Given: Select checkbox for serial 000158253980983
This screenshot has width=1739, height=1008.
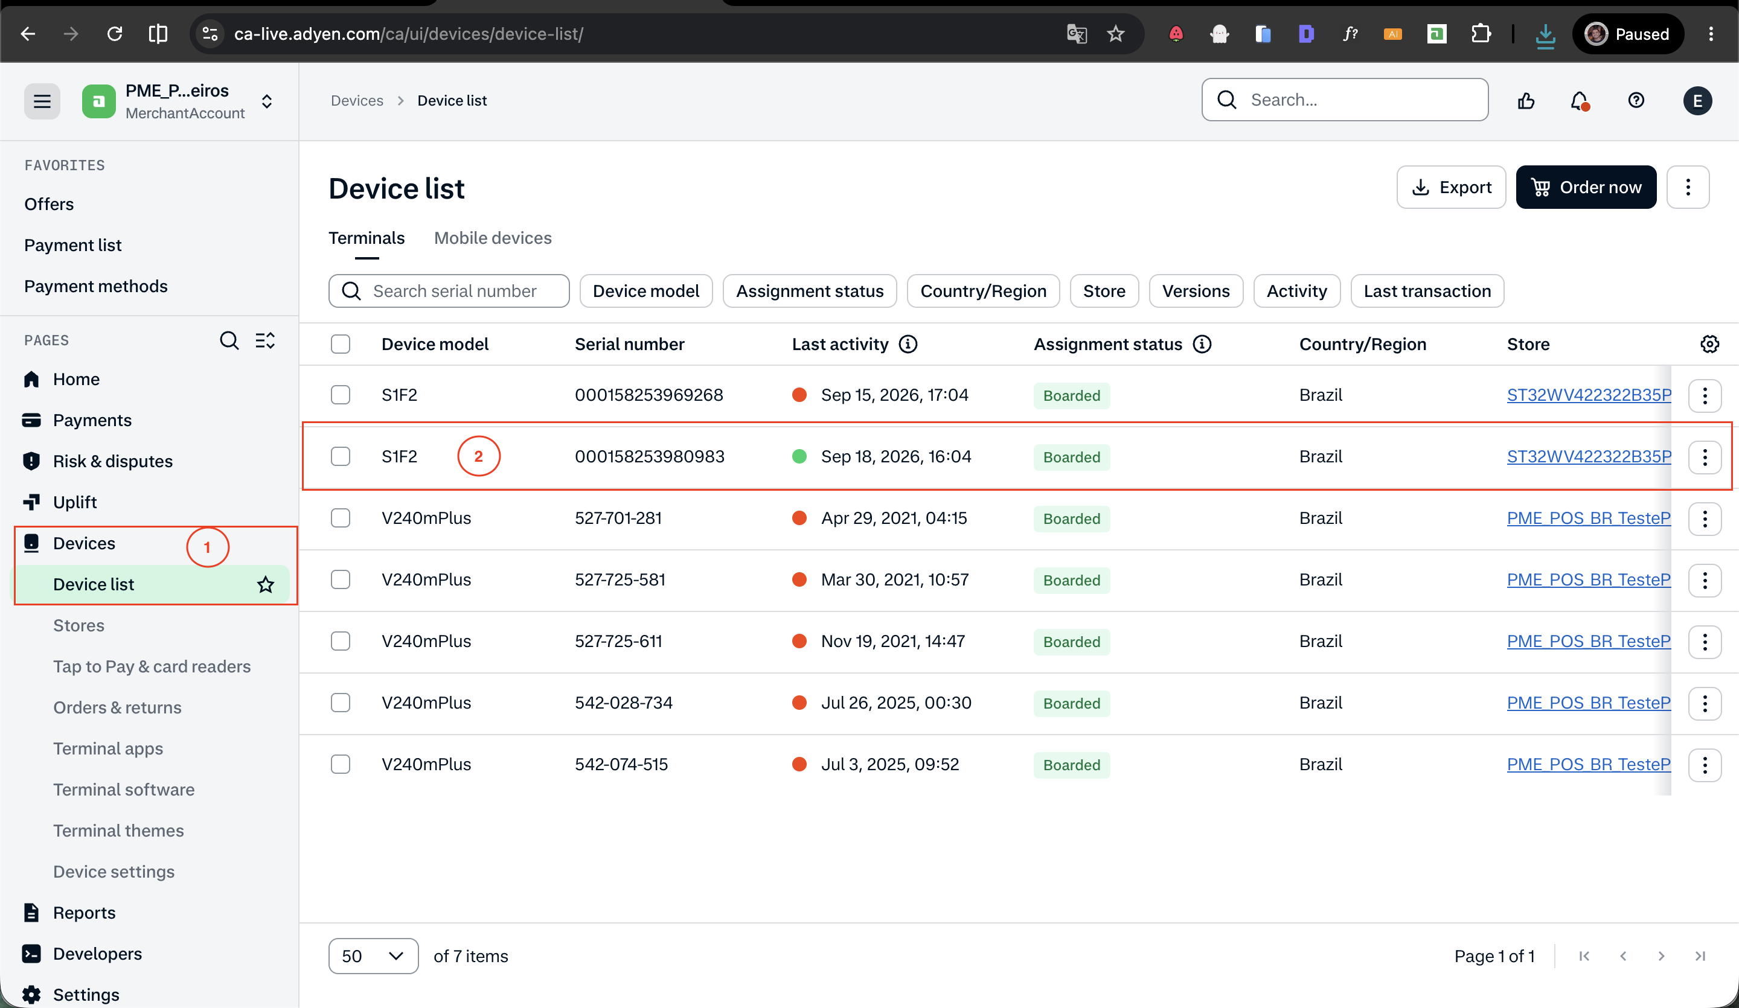Looking at the screenshot, I should point(340,456).
